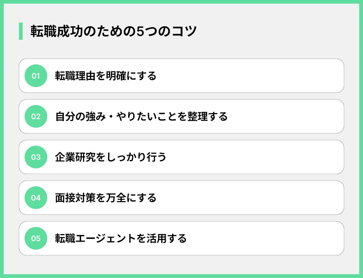
Task: Select the 企業研究をしっかり行う label
Action: (111, 157)
